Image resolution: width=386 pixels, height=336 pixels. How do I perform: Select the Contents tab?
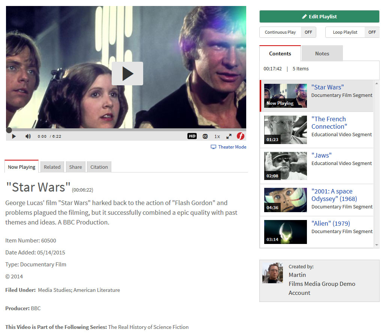(280, 54)
